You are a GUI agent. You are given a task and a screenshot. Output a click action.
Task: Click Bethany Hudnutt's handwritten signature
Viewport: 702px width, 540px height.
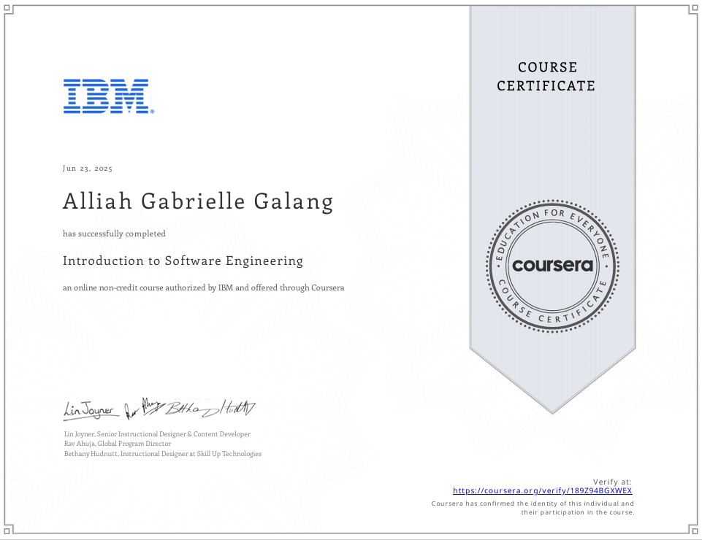[210, 408]
